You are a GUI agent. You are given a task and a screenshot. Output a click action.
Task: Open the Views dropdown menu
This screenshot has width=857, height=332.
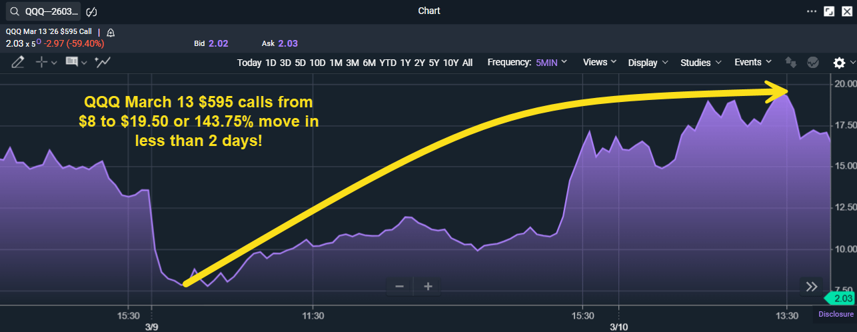coord(600,62)
